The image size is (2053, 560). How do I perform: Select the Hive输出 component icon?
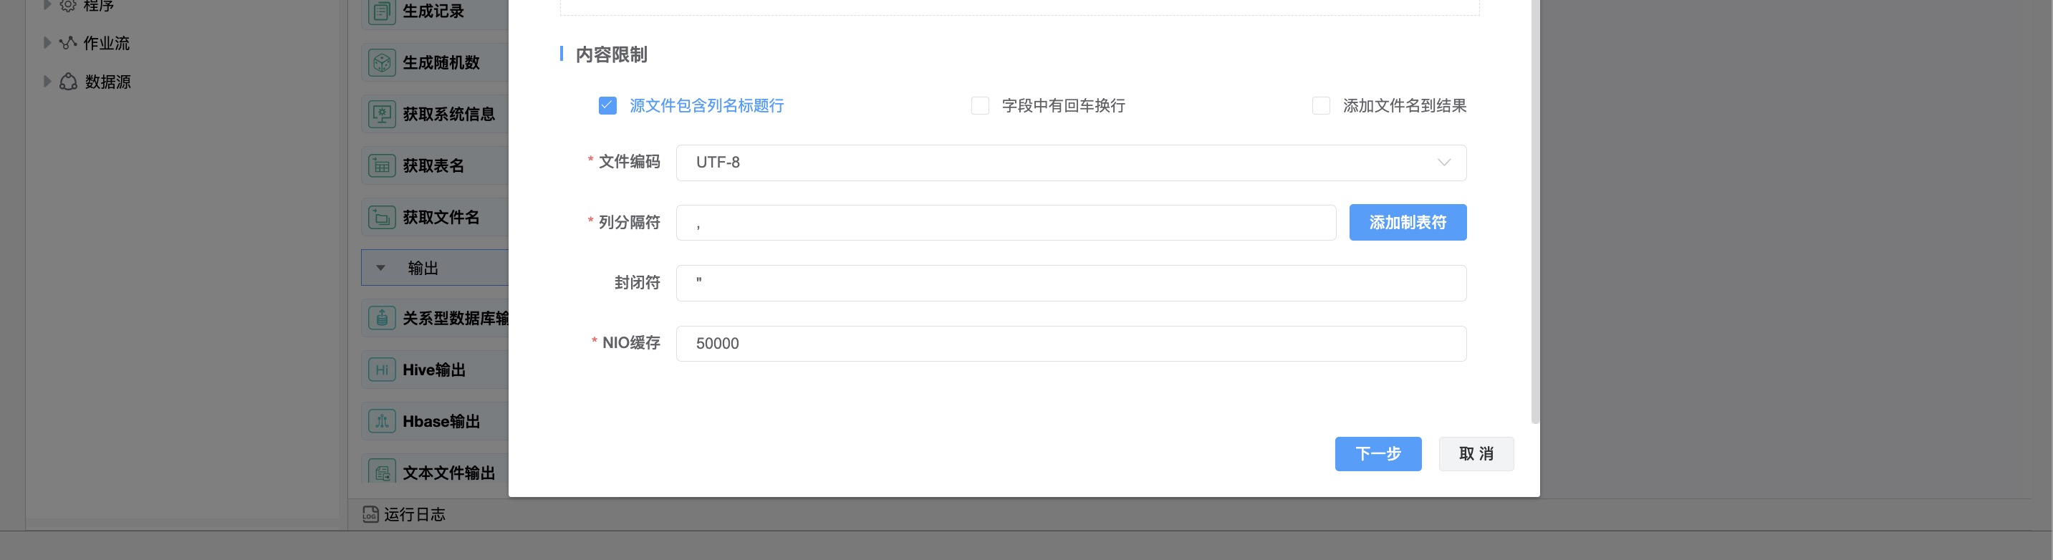[382, 370]
